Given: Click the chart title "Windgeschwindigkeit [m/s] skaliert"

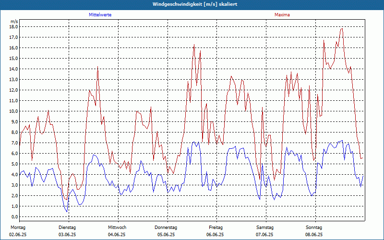Looking at the screenshot, I should 195,4.
